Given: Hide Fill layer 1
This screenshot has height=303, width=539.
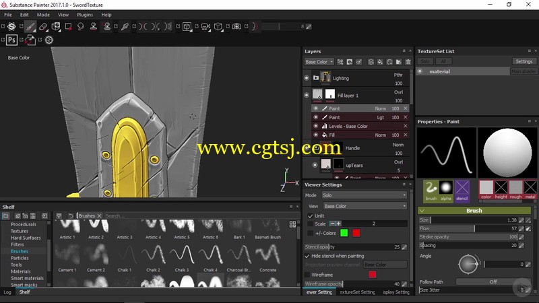Looking at the screenshot, I should 307,95.
